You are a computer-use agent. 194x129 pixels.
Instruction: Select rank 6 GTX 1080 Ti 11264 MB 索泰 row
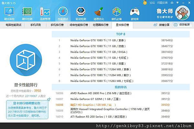(x=121, y=69)
